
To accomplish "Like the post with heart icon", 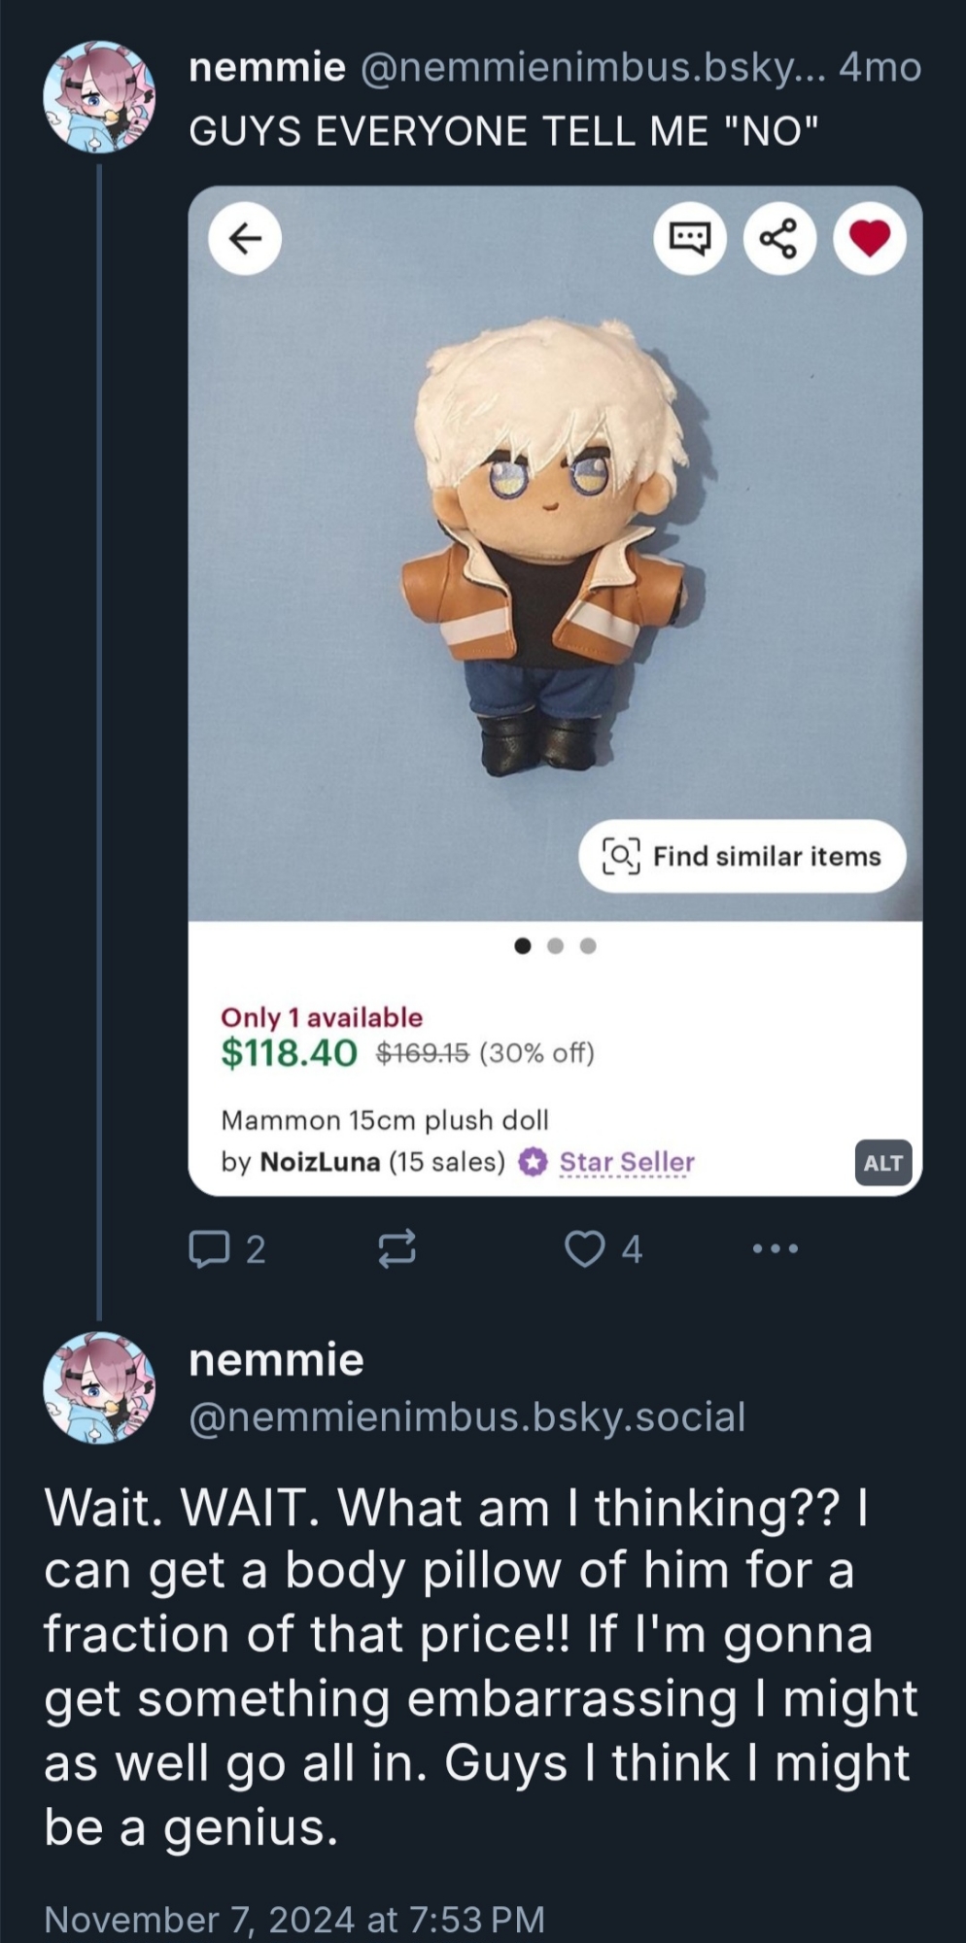I will [585, 1249].
